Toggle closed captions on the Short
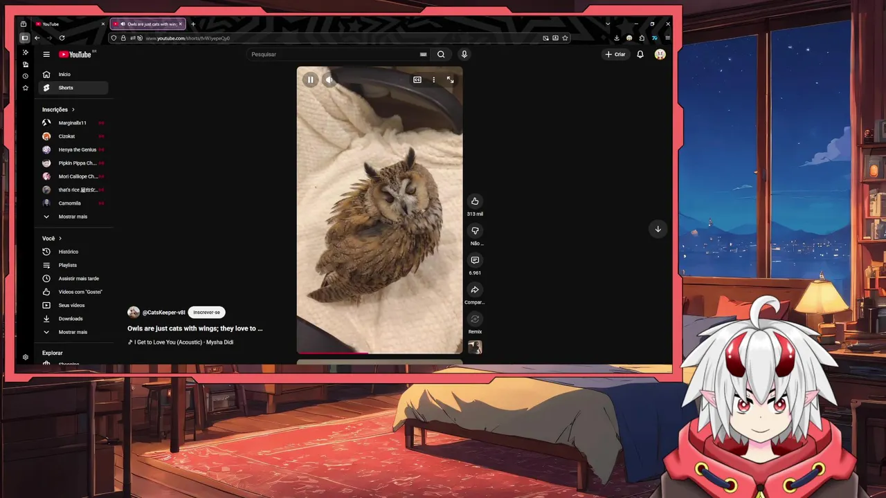Image resolution: width=886 pixels, height=498 pixels. [x=417, y=80]
